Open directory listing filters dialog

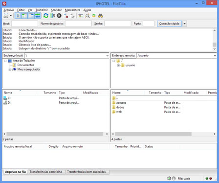(x=81, y=16)
